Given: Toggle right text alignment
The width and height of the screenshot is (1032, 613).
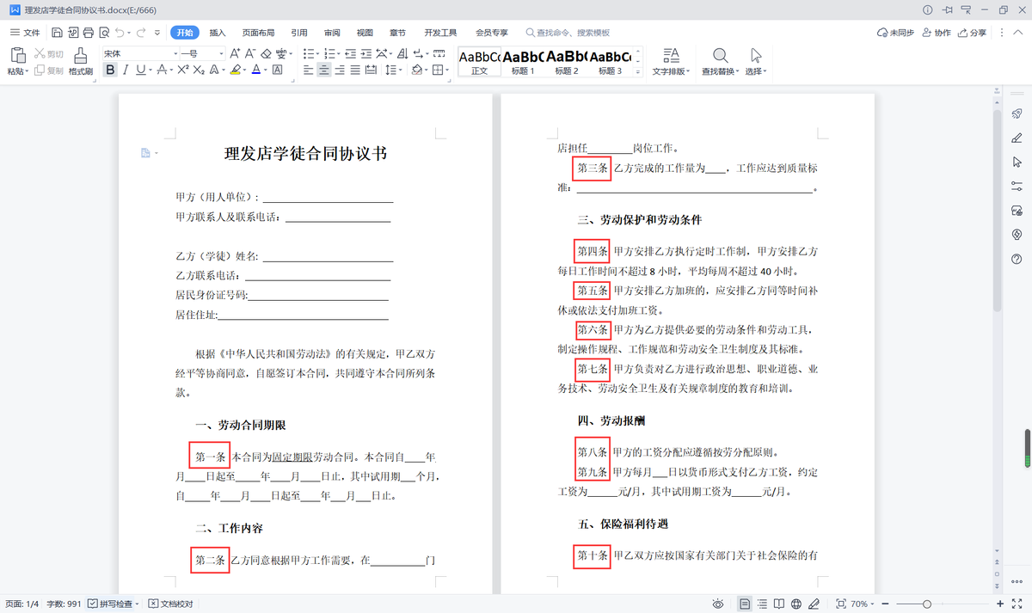Looking at the screenshot, I should coord(341,70).
